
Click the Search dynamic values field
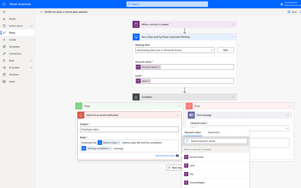[215, 141]
